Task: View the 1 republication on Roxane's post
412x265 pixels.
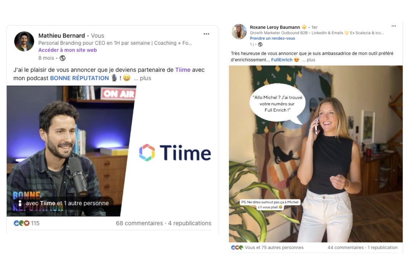Action: pyautogui.click(x=383, y=247)
